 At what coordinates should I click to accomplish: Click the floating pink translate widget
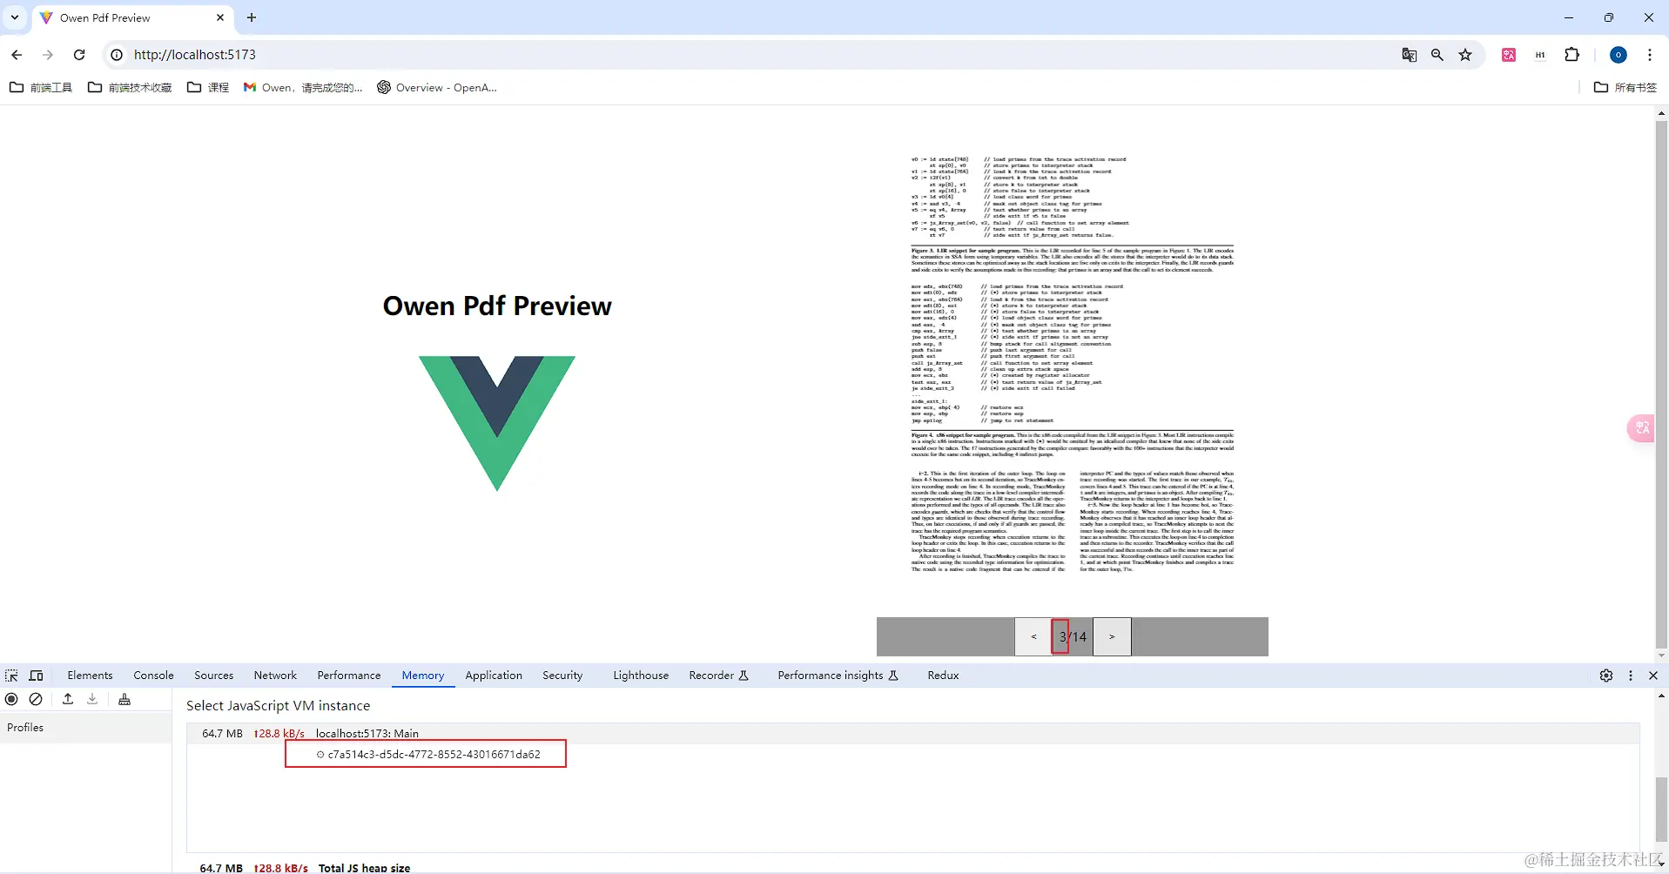pyautogui.click(x=1642, y=427)
